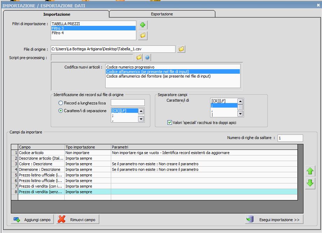The image size is (322, 233).
Task: Add new import filter with green plus
Action: point(143,25)
